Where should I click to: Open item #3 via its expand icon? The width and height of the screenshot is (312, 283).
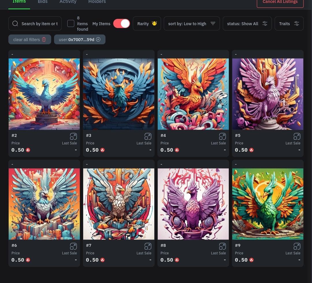point(148,136)
